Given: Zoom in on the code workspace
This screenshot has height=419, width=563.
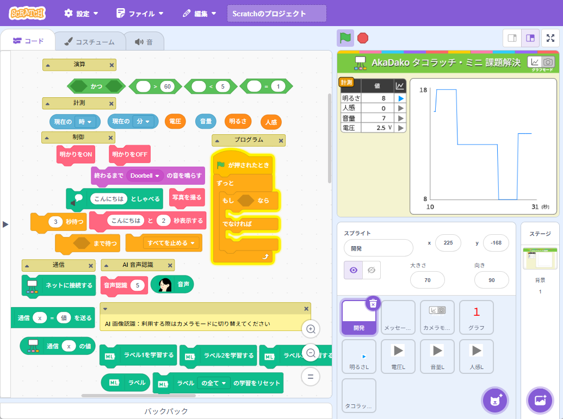Looking at the screenshot, I should [x=311, y=329].
